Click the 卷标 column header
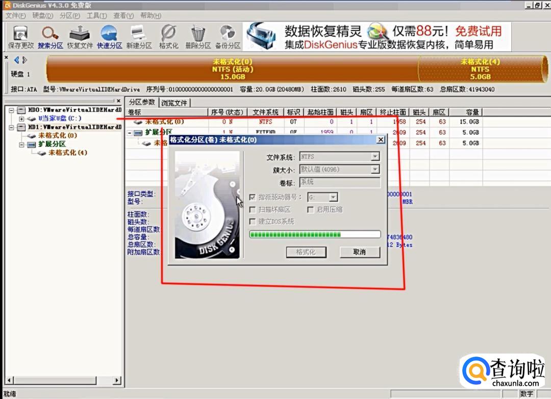 [166, 112]
